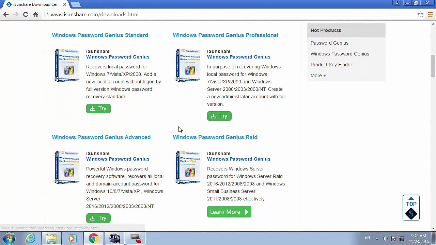Click the page scrollbar thumb
The width and height of the screenshot is (436, 245).
click(x=433, y=66)
